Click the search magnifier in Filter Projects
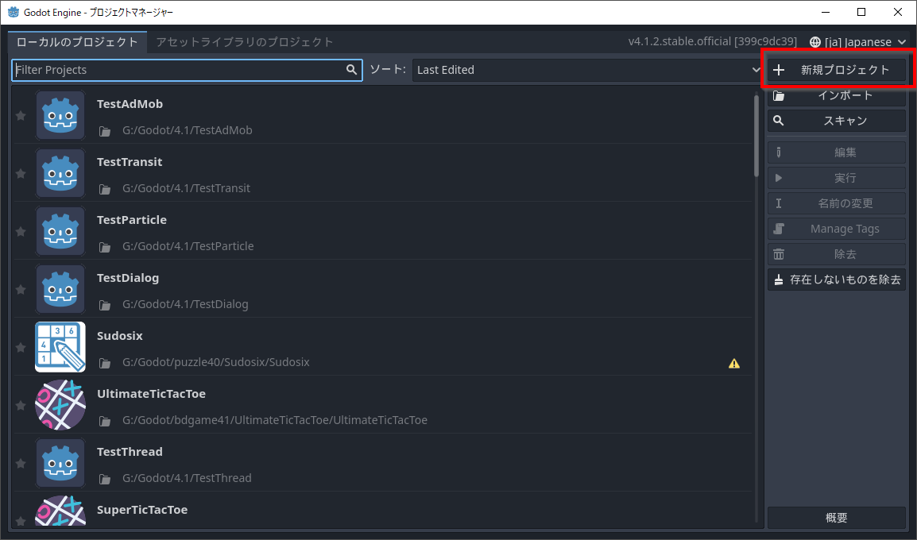Image resolution: width=917 pixels, height=540 pixels. [x=351, y=70]
